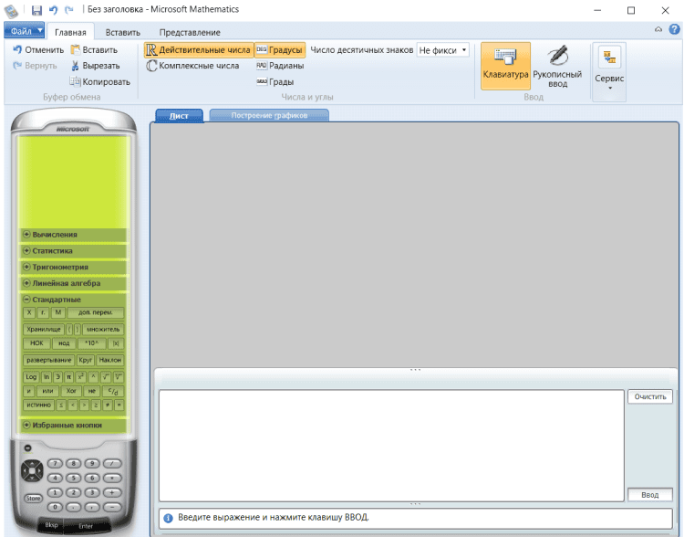Switch to the Вставить ribbon tab
The height and width of the screenshot is (537, 684).
click(122, 32)
